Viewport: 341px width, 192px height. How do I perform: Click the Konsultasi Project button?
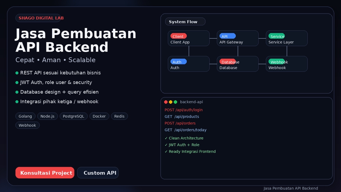pyautogui.click(x=45, y=173)
